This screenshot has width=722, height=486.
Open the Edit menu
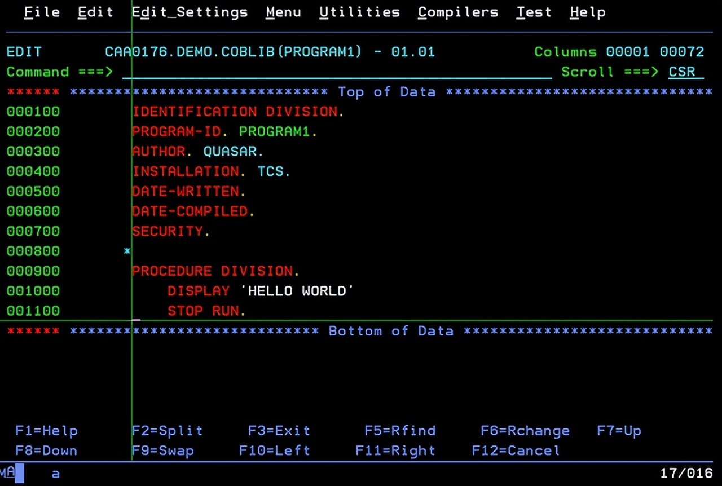tap(95, 12)
